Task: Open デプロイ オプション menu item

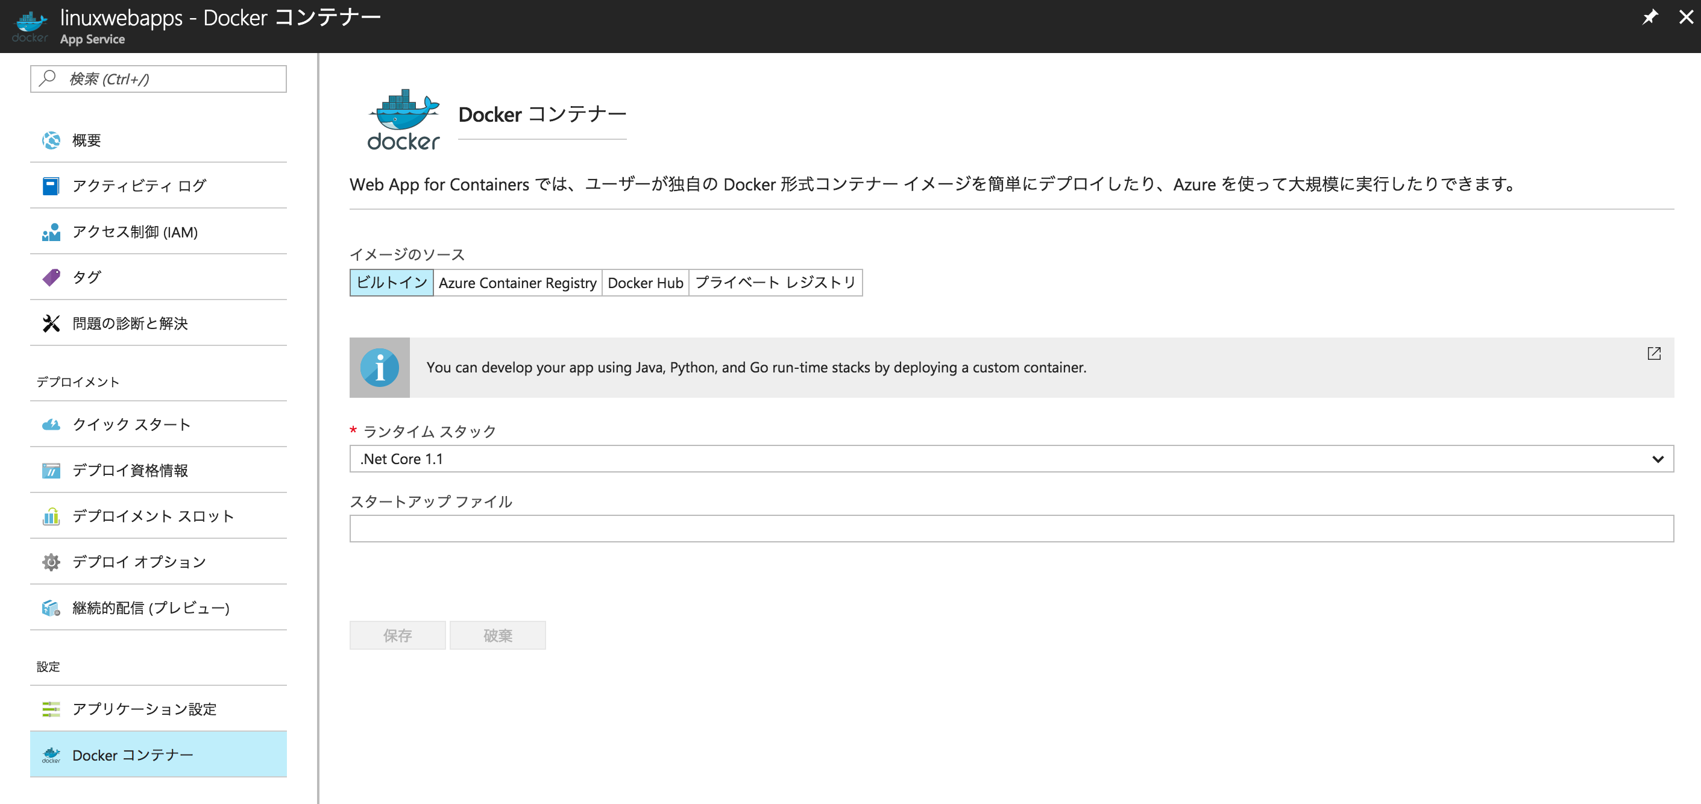Action: click(x=159, y=562)
